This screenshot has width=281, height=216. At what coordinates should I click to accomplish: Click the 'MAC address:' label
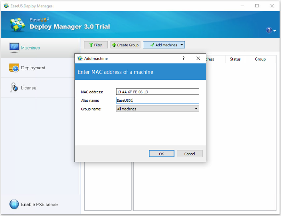(92, 92)
